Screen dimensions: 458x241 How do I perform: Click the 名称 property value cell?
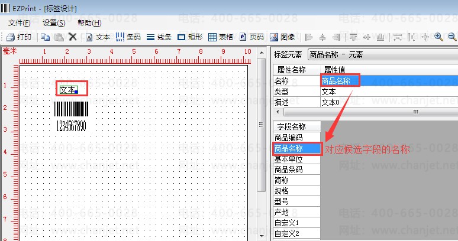[x=388, y=81]
